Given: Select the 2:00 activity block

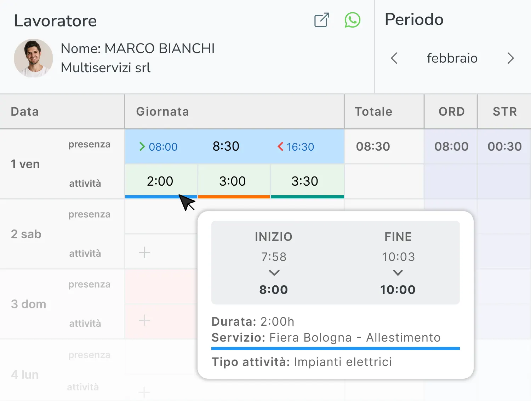Looking at the screenshot, I should (160, 181).
